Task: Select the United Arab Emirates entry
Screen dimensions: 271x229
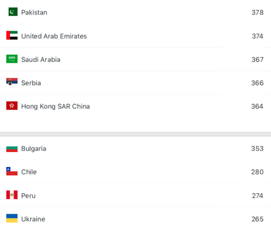Action: tap(54, 35)
